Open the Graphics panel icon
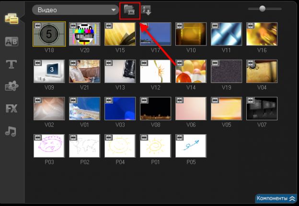The width and height of the screenshot is (299, 206). [x=11, y=86]
